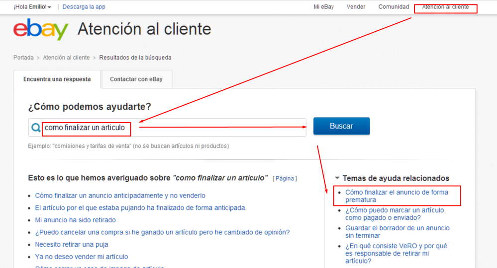The height and width of the screenshot is (268, 497).
Task: Open Ya no deseo vender mi artículo
Action: (x=82, y=257)
